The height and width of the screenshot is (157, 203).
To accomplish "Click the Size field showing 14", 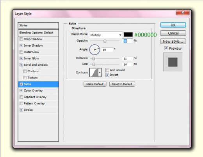I will coord(127,65).
